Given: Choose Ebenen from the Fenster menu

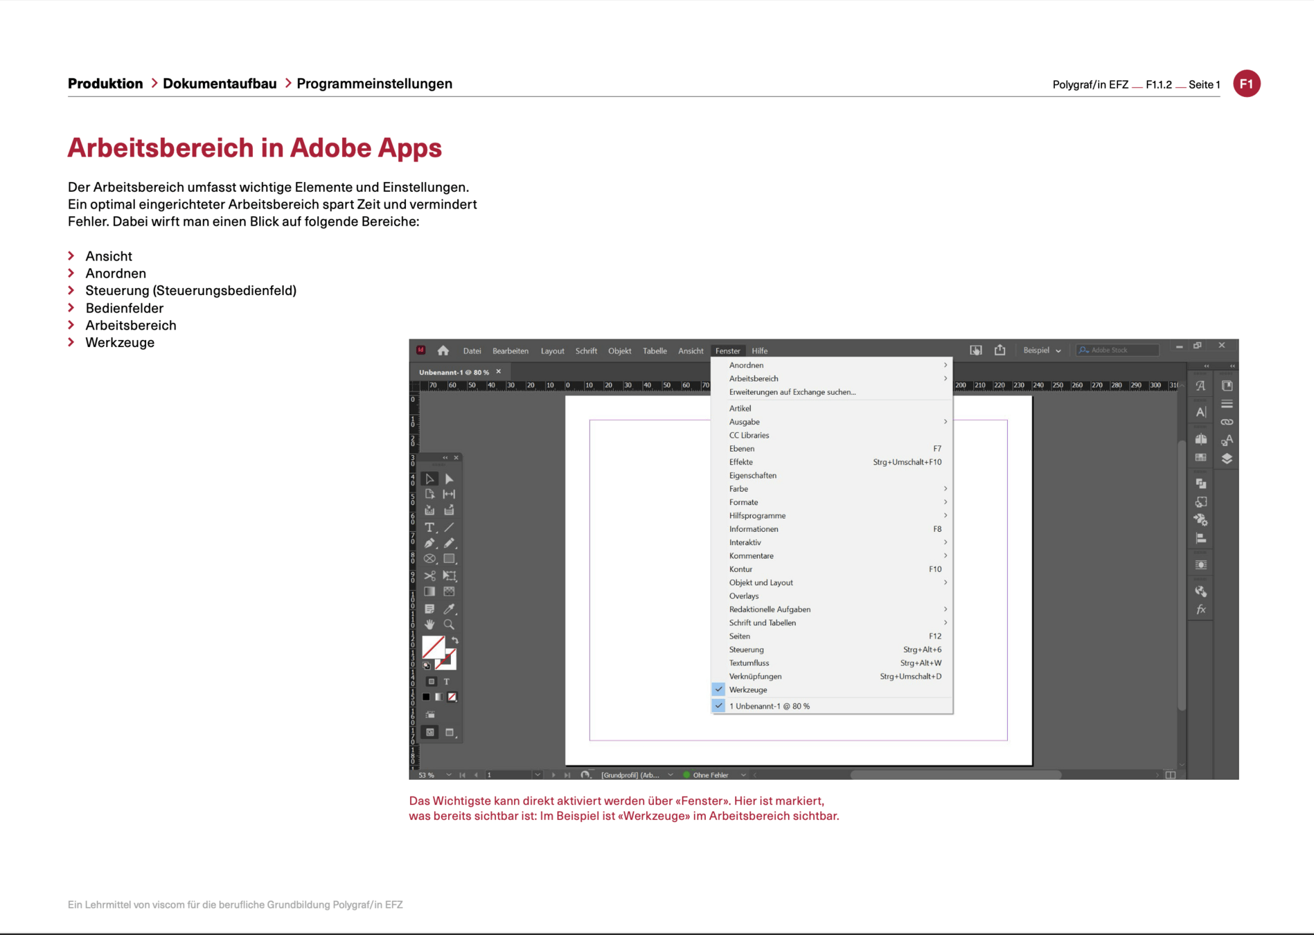Looking at the screenshot, I should tap(832, 449).
